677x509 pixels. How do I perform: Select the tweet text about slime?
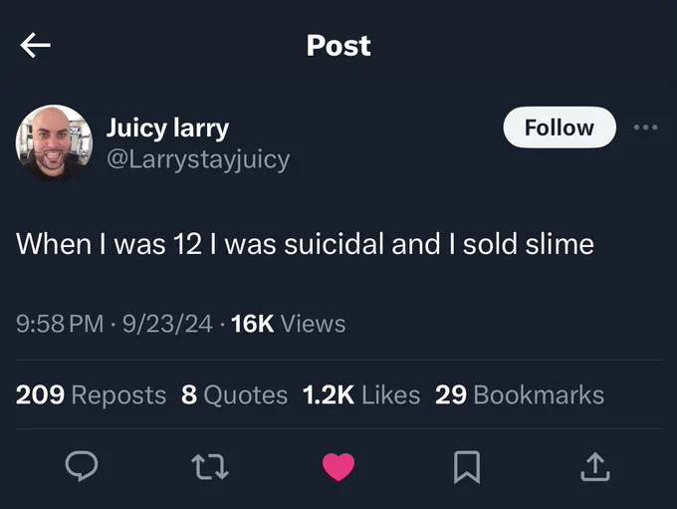click(x=305, y=244)
